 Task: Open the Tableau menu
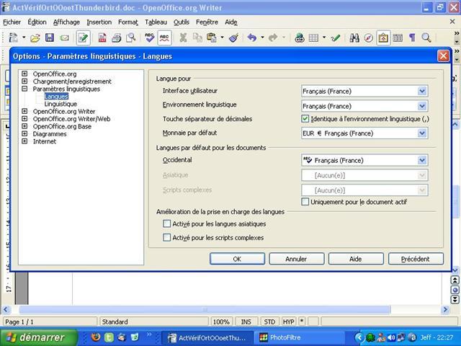click(156, 22)
